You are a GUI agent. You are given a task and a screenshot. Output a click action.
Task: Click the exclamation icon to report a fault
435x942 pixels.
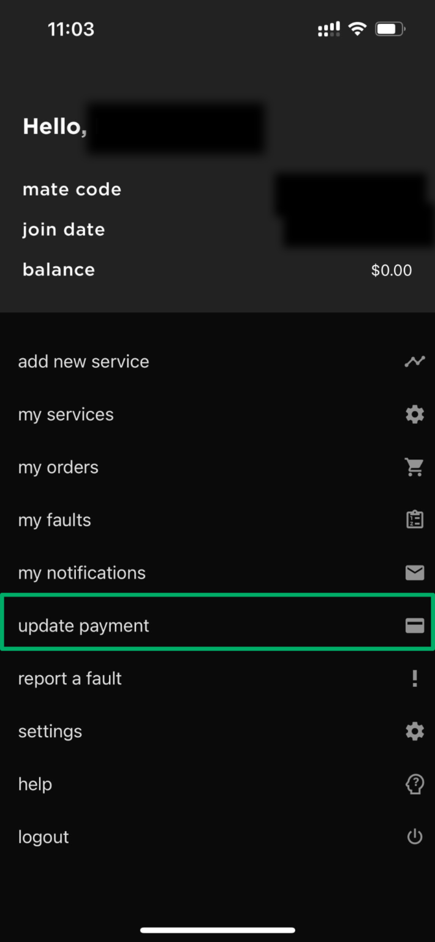tap(414, 678)
